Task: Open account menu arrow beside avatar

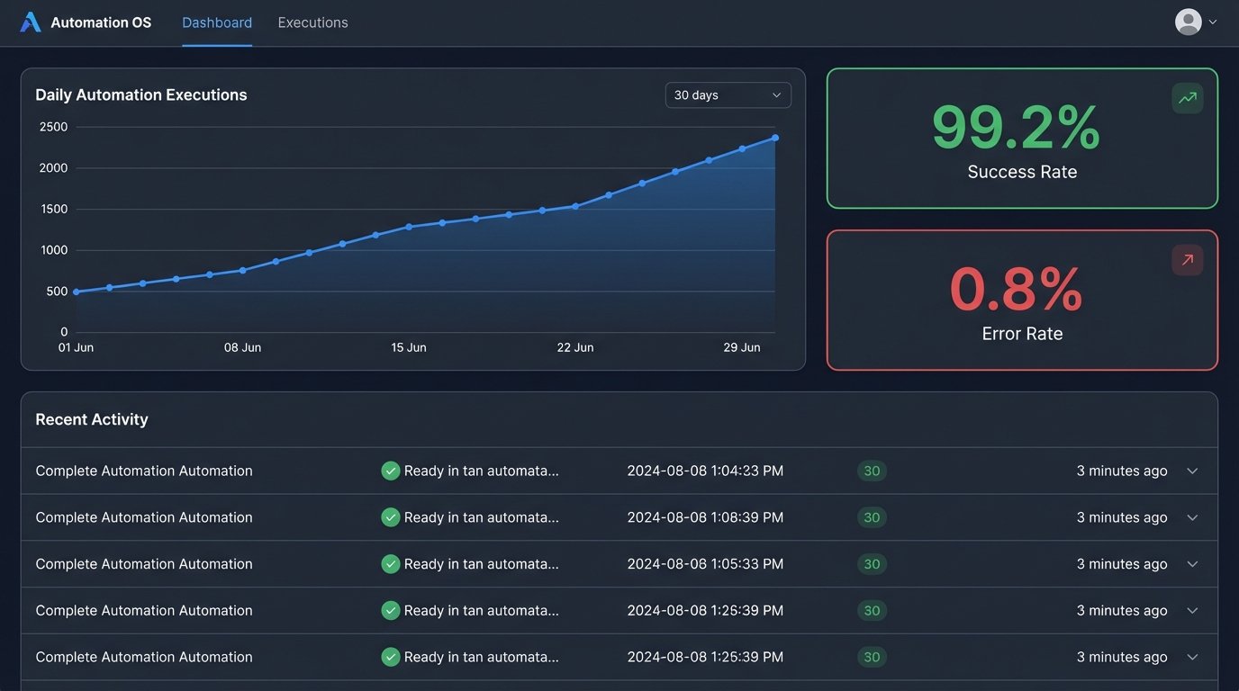Action: [1213, 22]
